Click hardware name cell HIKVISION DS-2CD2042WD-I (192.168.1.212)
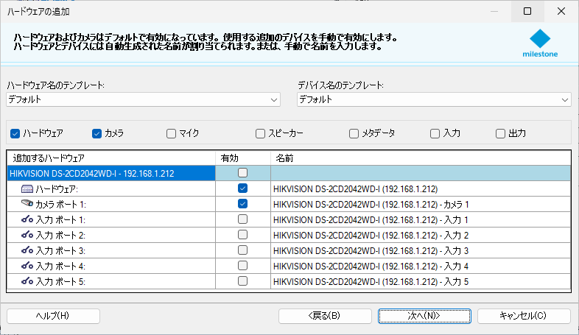The image size is (579, 335). point(421,189)
